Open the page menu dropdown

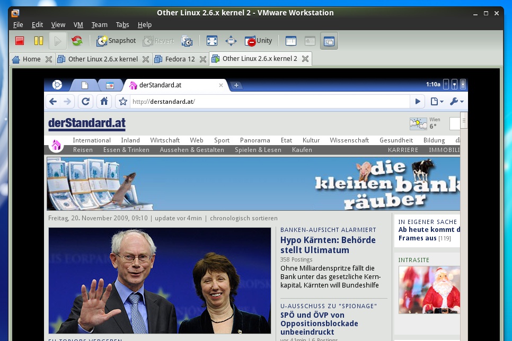click(x=437, y=102)
